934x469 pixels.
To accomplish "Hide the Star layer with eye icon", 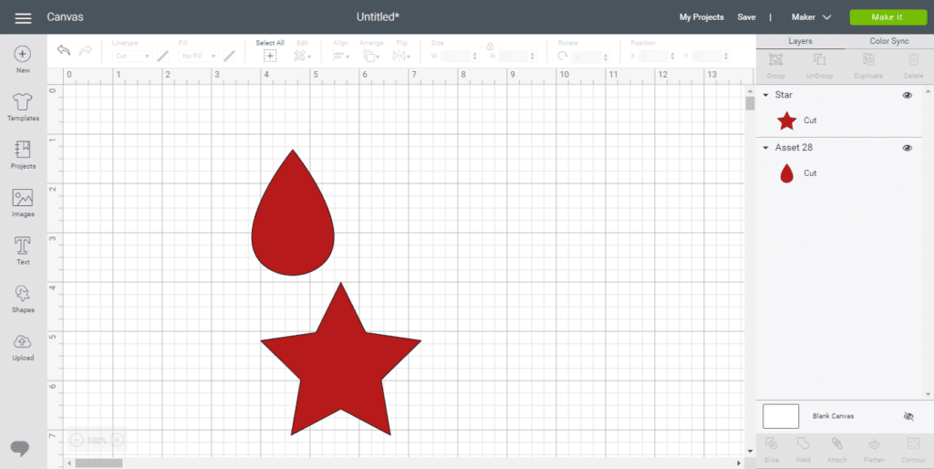I will click(907, 95).
